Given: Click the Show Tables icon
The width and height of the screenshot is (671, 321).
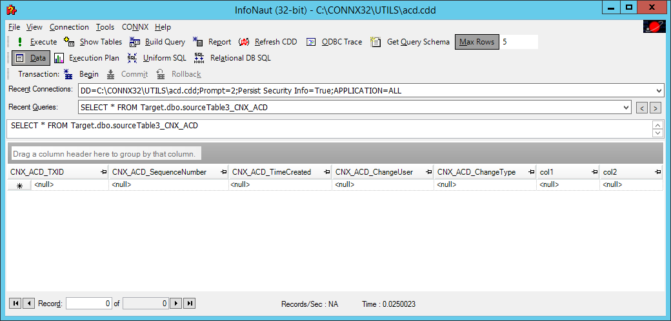Looking at the screenshot, I should tap(69, 41).
